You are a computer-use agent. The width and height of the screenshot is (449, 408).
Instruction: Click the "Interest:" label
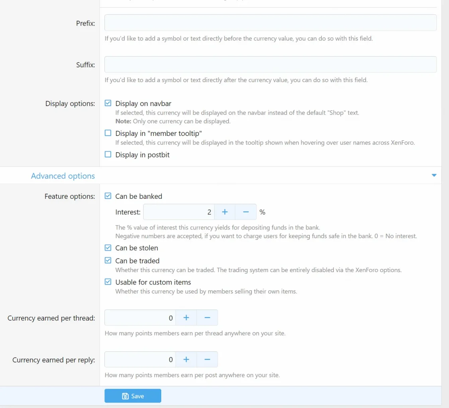pyautogui.click(x=128, y=212)
